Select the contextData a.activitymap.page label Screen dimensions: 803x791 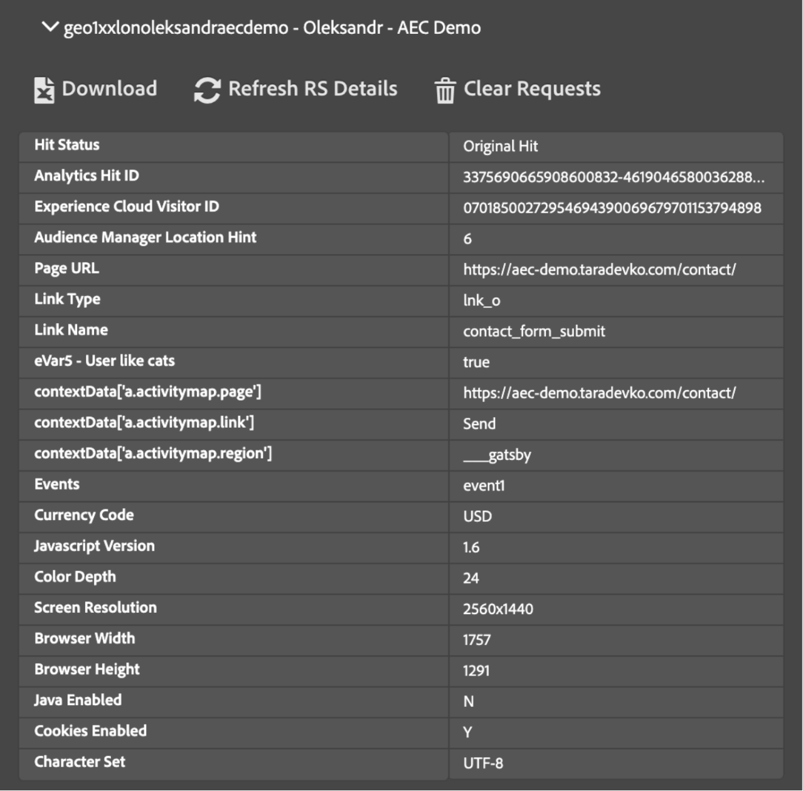[x=147, y=391]
